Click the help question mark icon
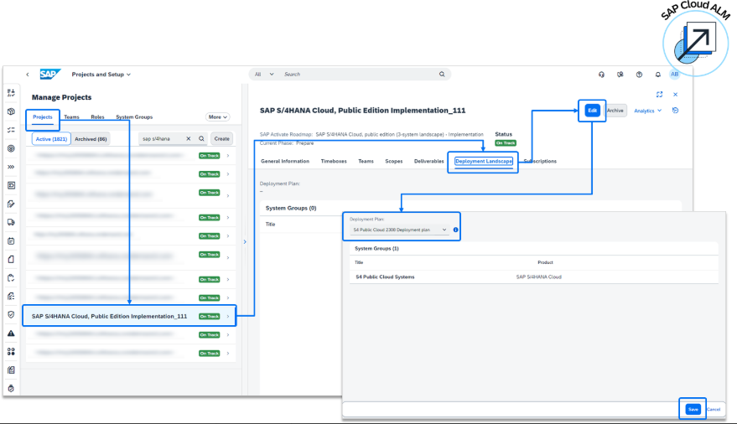The image size is (737, 424). [639, 75]
